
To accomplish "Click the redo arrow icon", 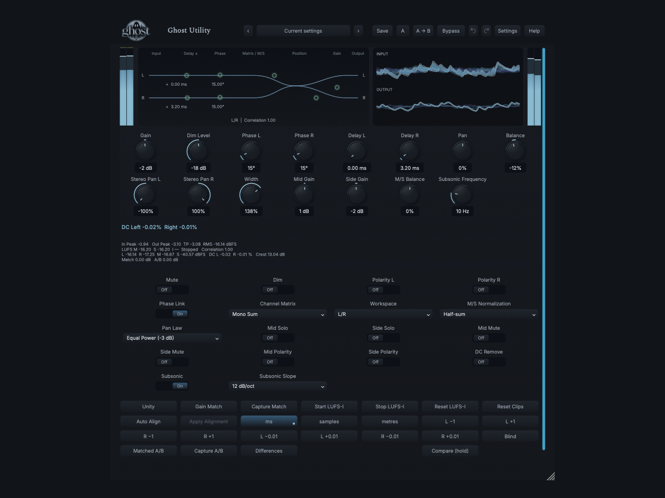I will [x=486, y=31].
